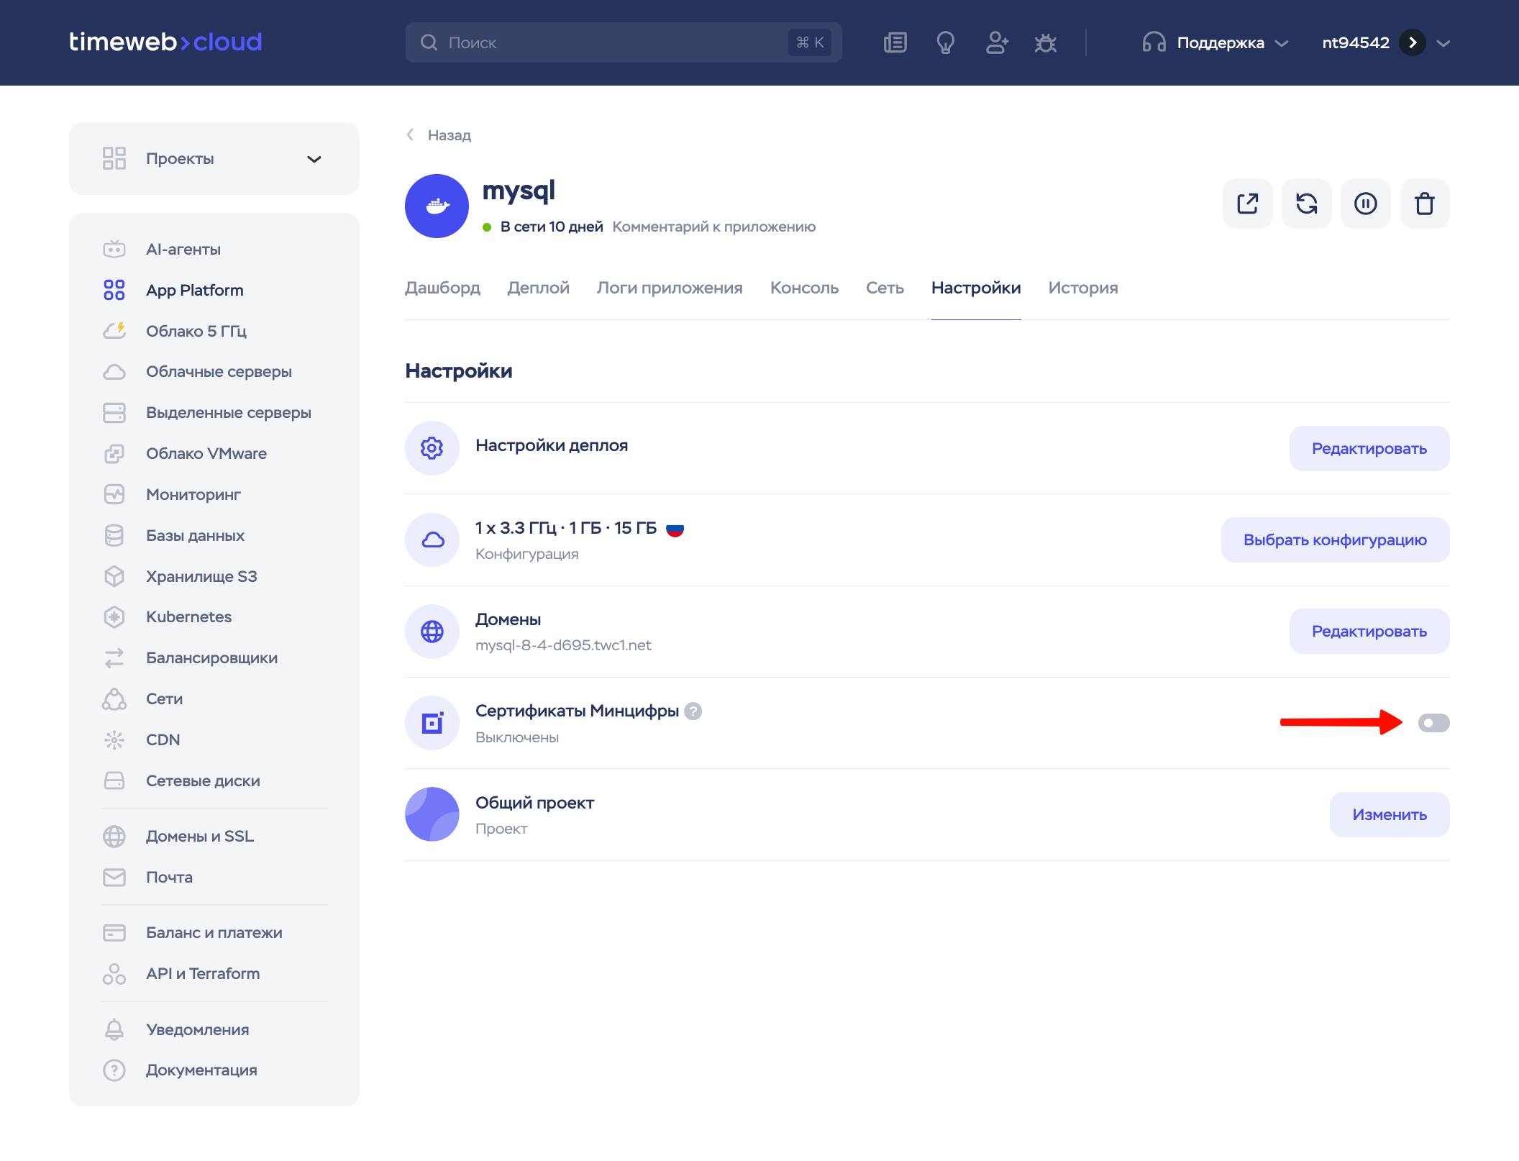Click the Общий проект avatar
This screenshot has height=1161, width=1519.
432,814
